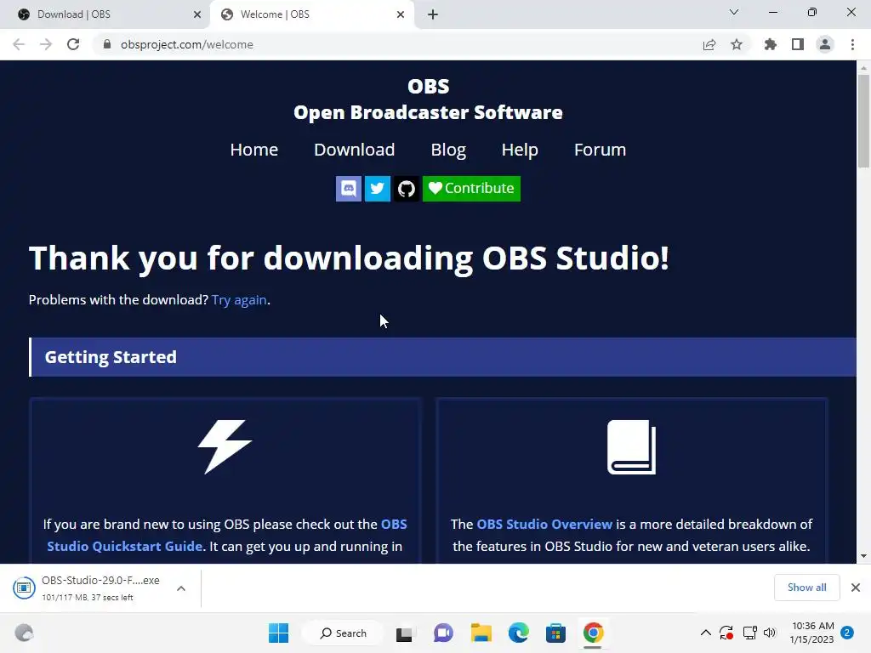Image resolution: width=871 pixels, height=653 pixels.
Task: Click the sync status tray icon
Action: click(x=726, y=633)
